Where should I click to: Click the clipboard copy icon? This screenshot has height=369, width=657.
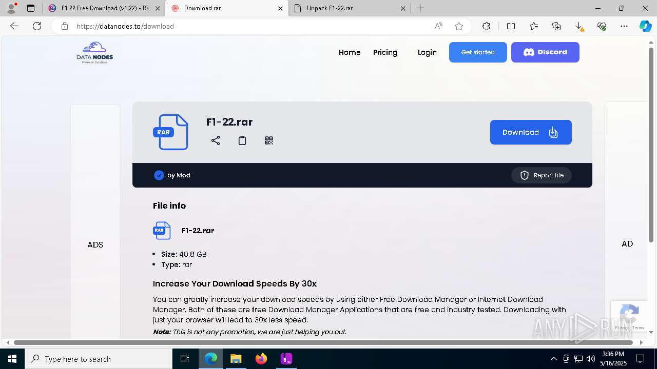point(242,140)
